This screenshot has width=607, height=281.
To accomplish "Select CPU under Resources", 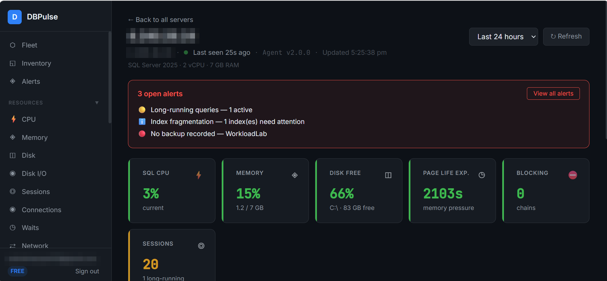I will click(29, 119).
